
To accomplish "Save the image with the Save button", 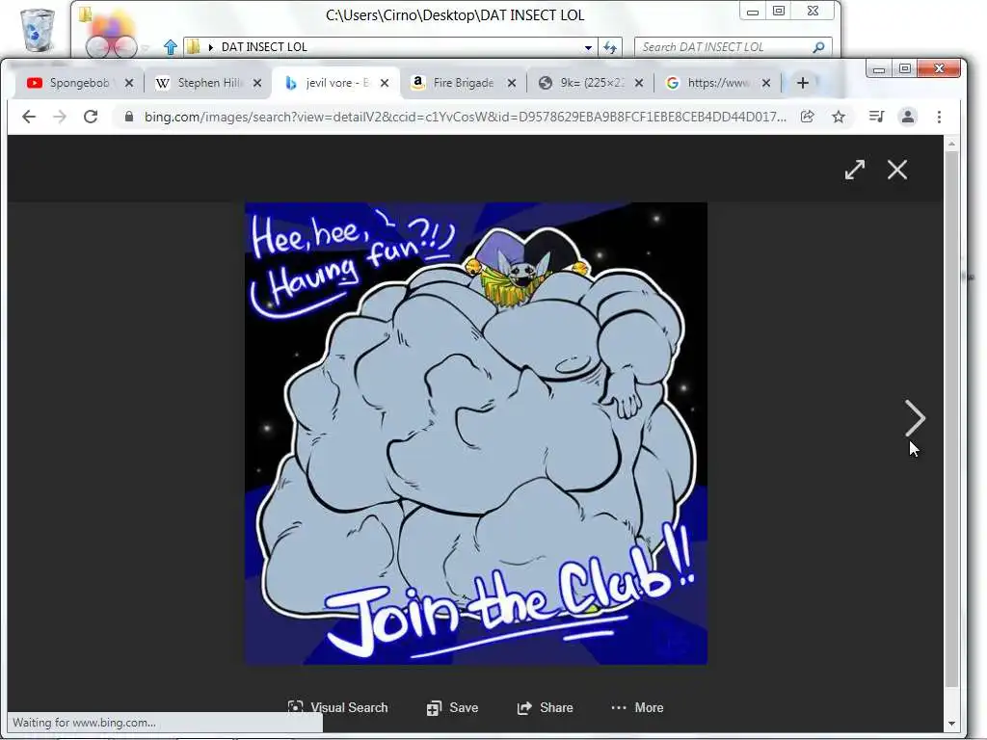I will (x=452, y=707).
